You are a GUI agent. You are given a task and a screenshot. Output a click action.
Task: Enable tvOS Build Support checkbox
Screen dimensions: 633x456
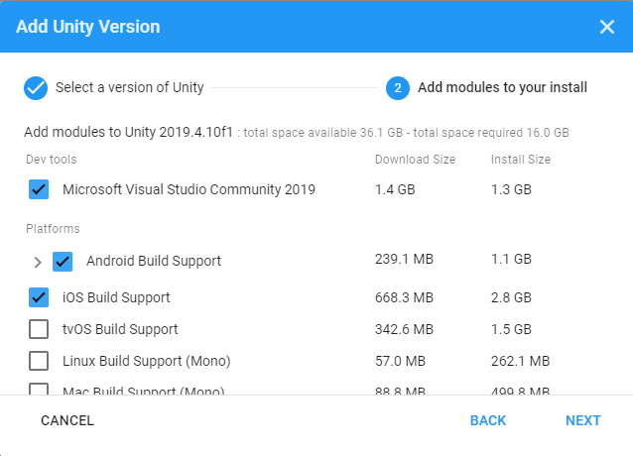point(39,329)
